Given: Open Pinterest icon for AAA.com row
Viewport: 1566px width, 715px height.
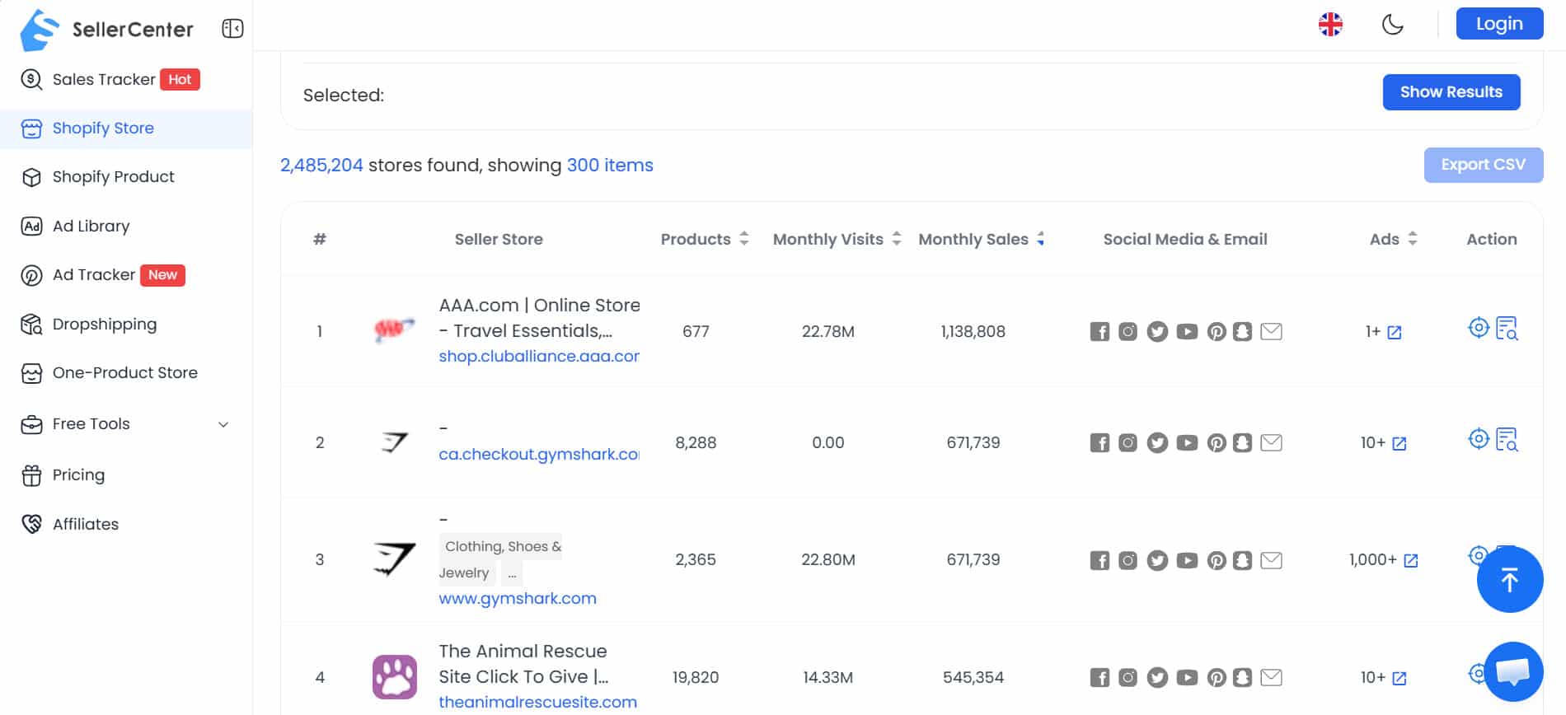Looking at the screenshot, I should (1217, 332).
